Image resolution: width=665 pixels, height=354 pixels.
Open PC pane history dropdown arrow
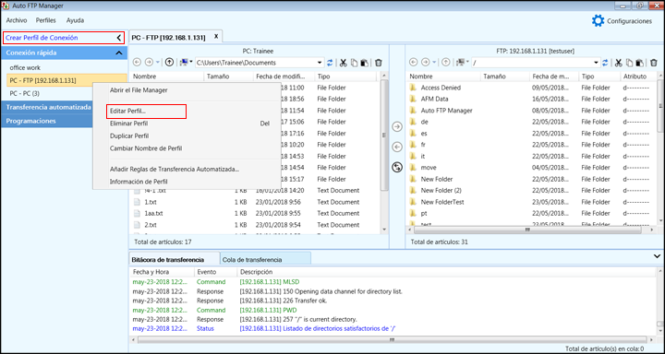point(158,63)
